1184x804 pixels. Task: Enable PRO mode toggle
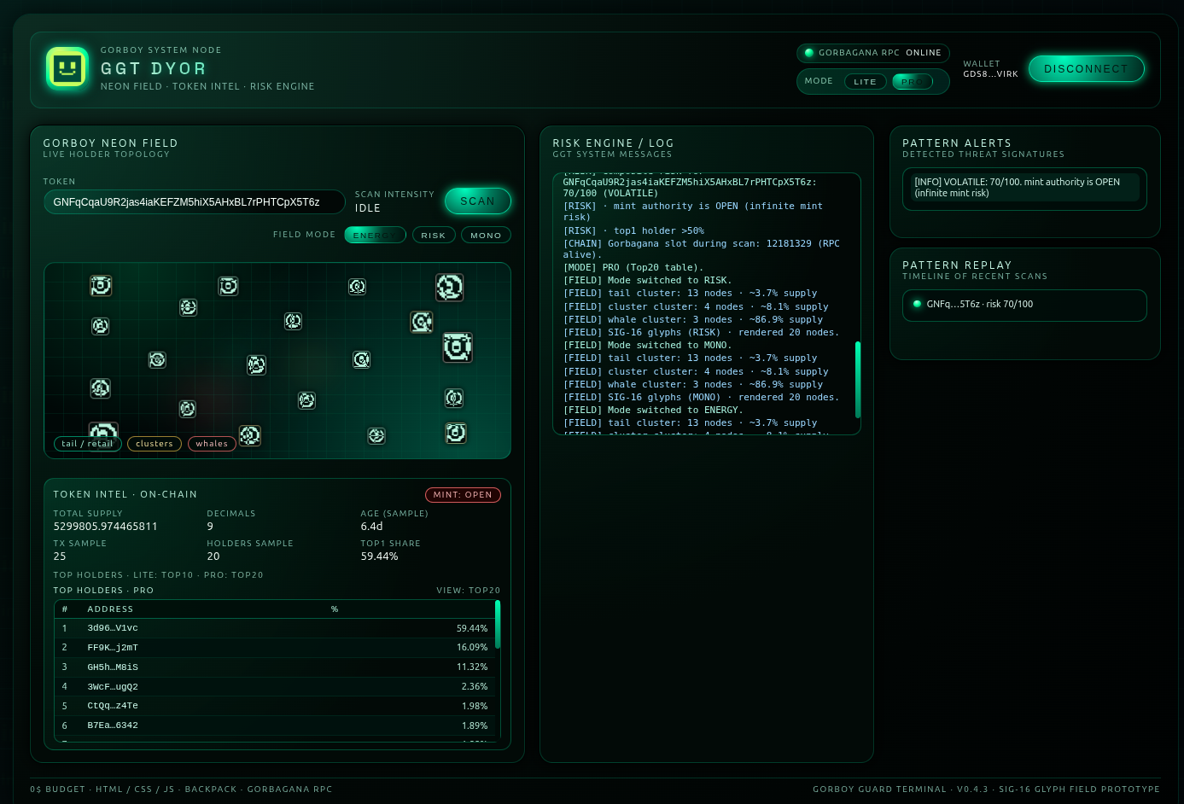(912, 82)
